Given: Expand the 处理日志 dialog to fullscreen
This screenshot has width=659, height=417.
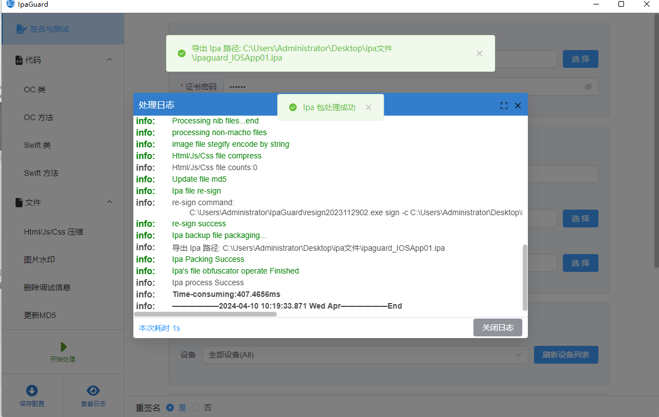Looking at the screenshot, I should [x=504, y=105].
